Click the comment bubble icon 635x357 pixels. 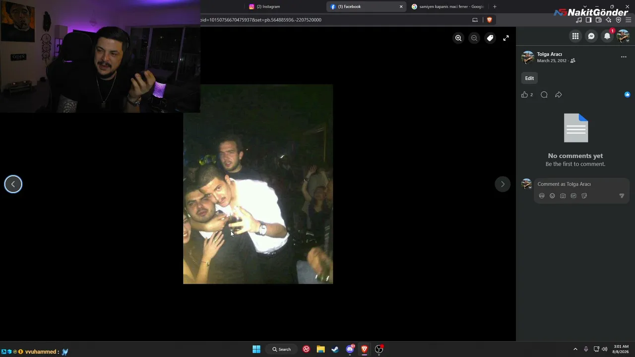tap(544, 95)
